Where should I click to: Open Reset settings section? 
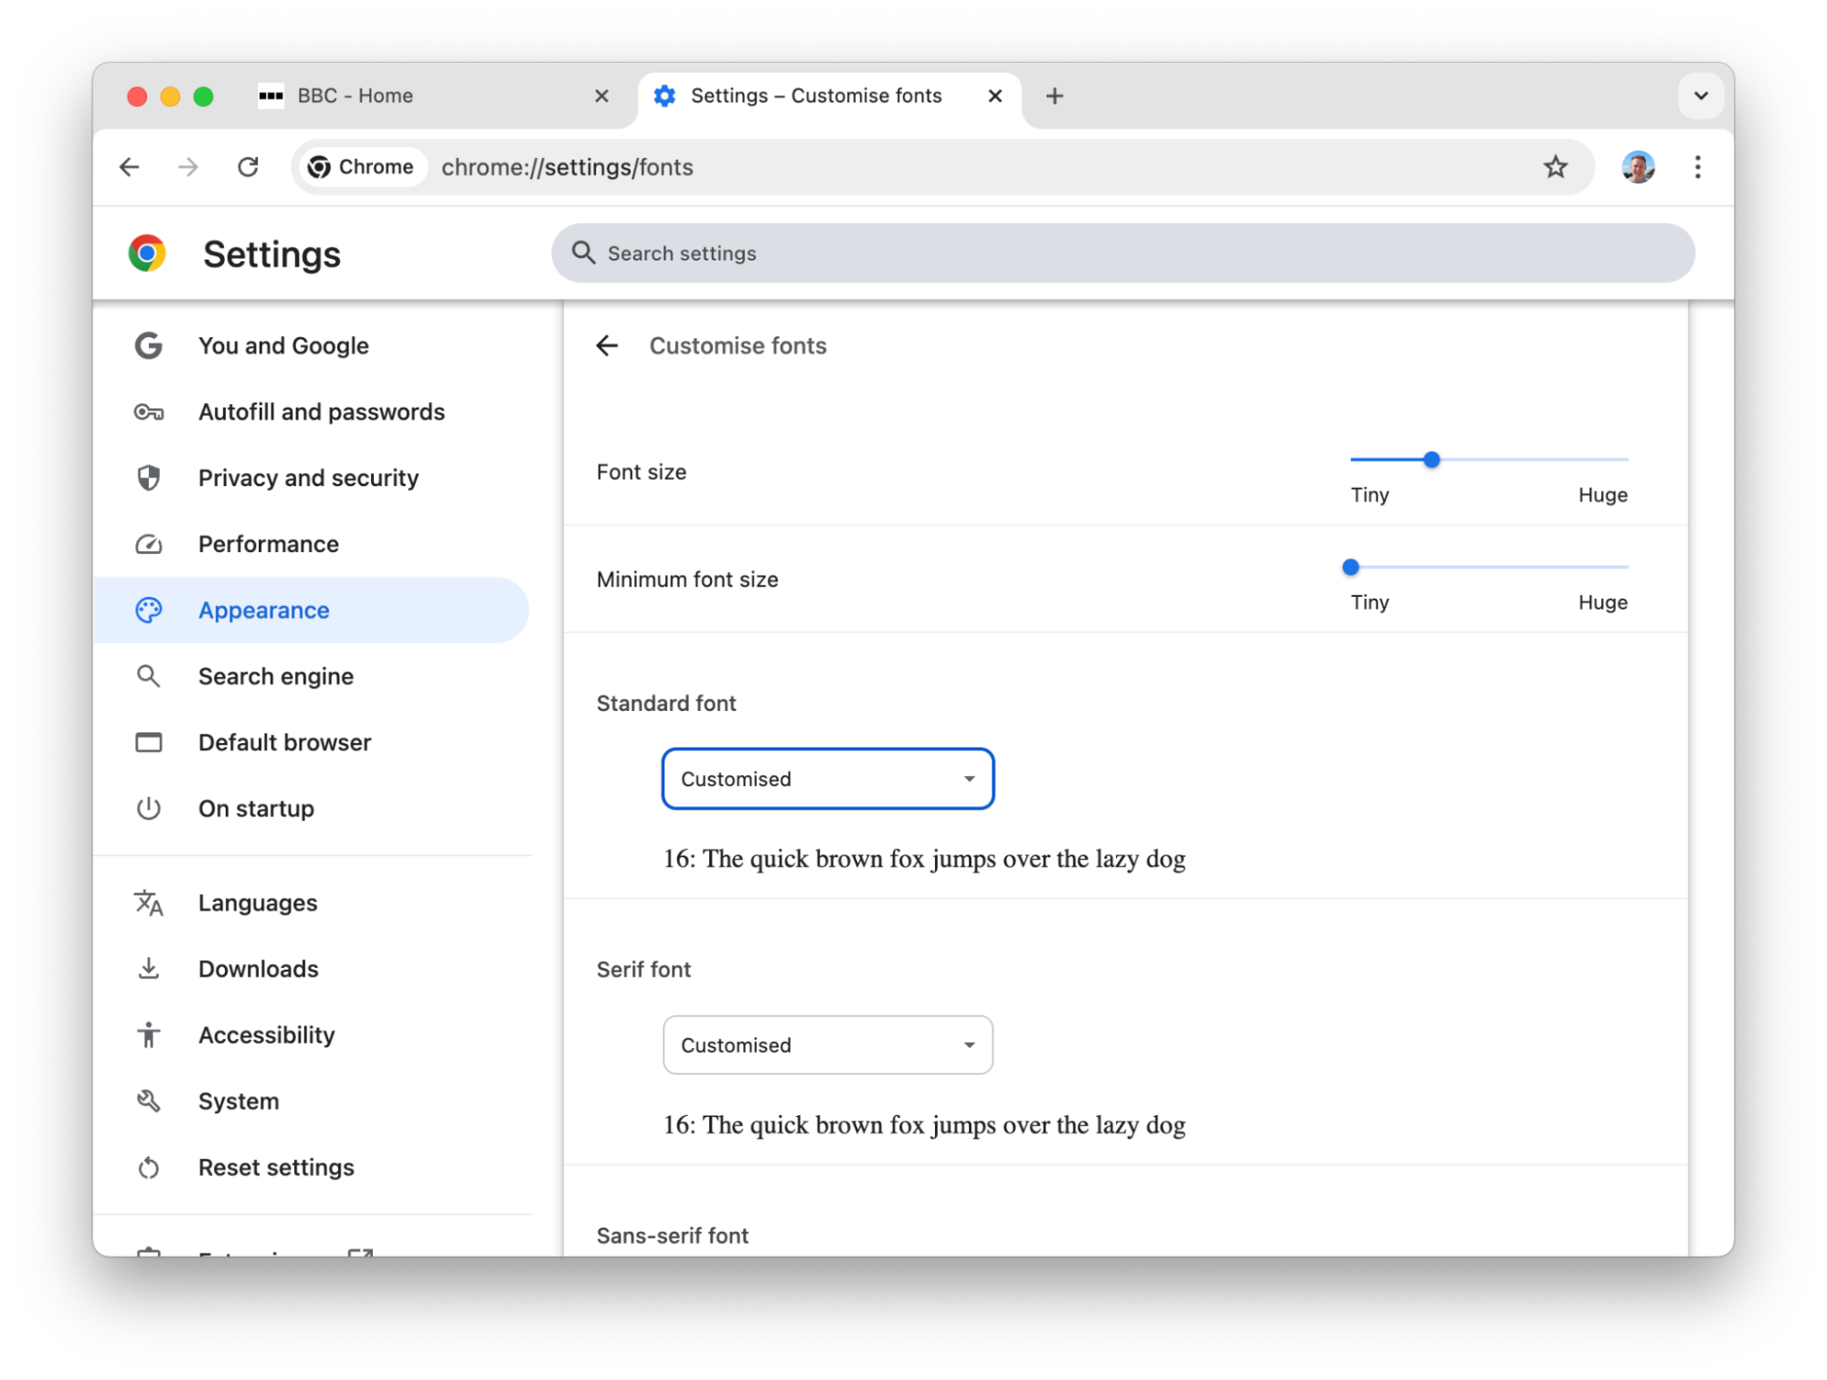click(311, 1168)
